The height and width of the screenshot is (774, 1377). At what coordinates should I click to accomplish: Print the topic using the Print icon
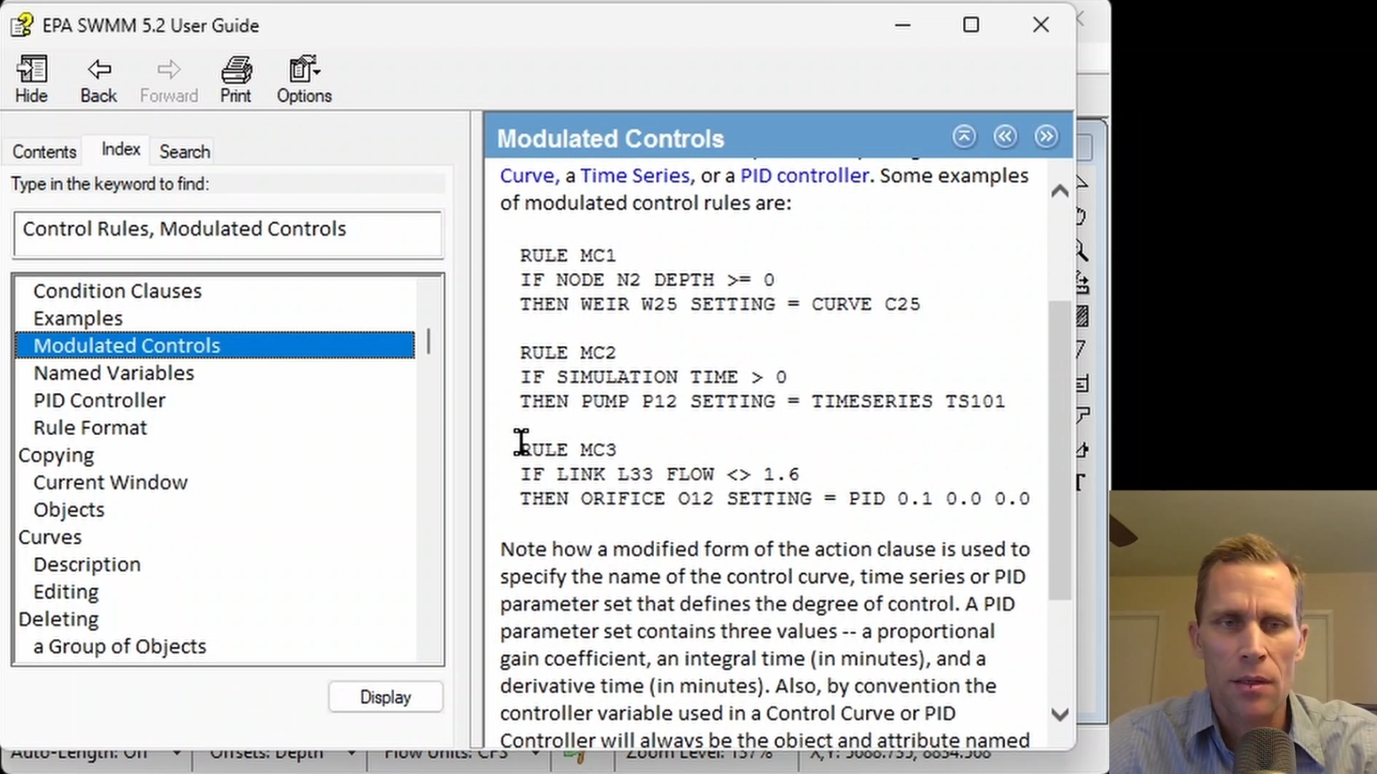tap(236, 79)
